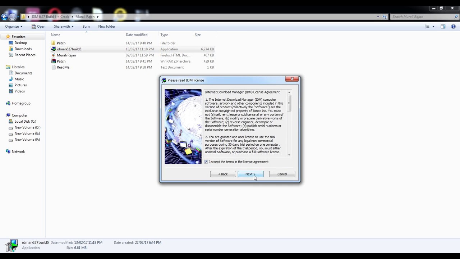
Task: Cancel the IDM installation dialog
Action: tap(282, 174)
